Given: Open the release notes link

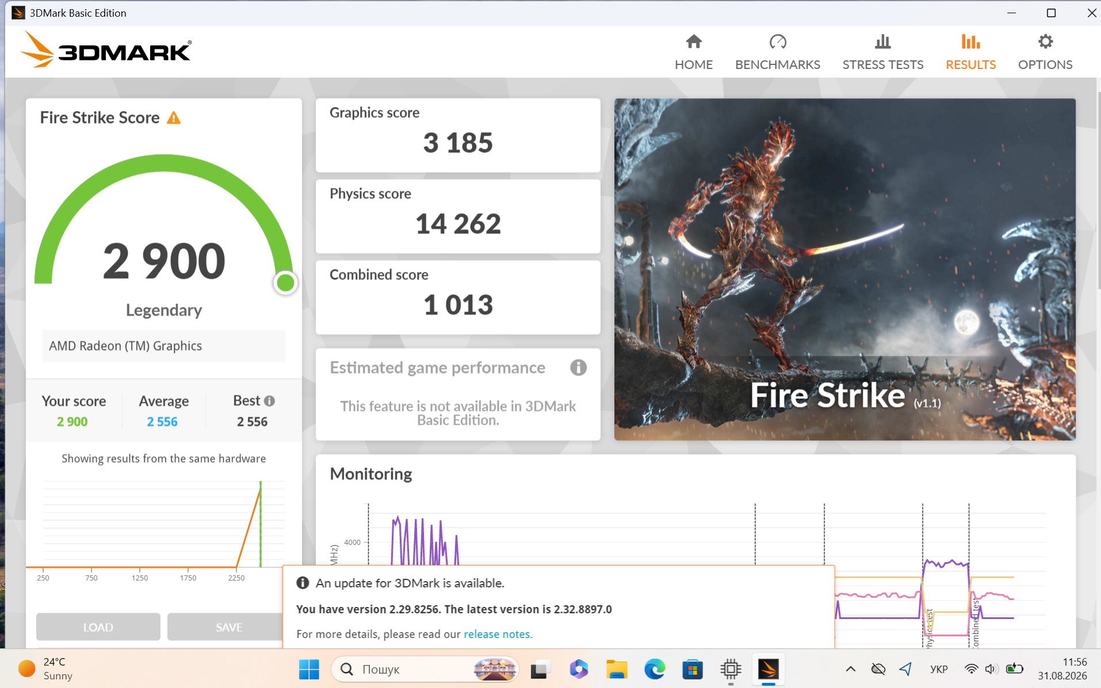Looking at the screenshot, I should 498,634.
